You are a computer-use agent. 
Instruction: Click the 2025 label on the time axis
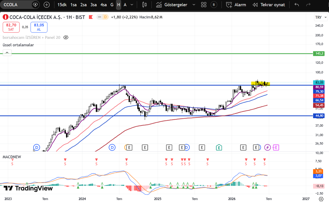point(158,199)
